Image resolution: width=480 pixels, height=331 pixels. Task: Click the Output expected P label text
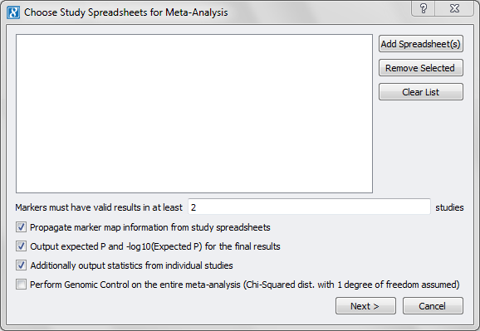155,246
